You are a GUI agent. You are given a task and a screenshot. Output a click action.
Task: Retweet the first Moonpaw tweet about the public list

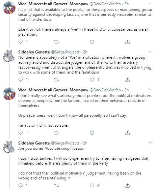(x=56, y=42)
